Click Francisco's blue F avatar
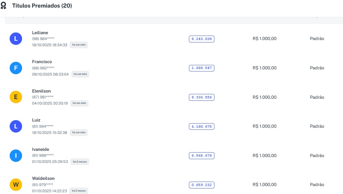This screenshot has height=194, width=343. coord(16,68)
